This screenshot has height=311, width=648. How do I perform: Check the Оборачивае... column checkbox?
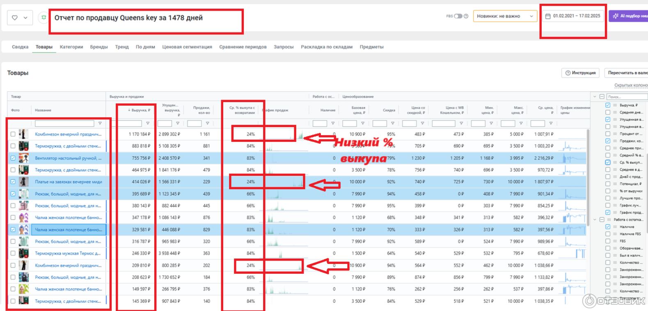(x=608, y=248)
